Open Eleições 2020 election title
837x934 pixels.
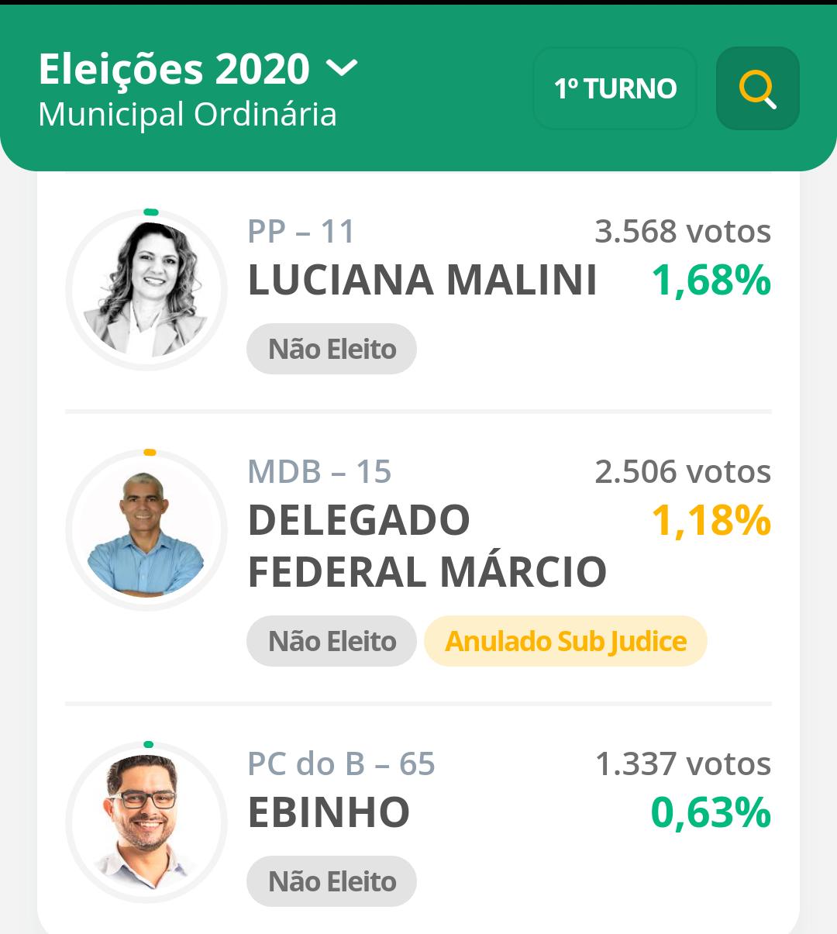(174, 69)
